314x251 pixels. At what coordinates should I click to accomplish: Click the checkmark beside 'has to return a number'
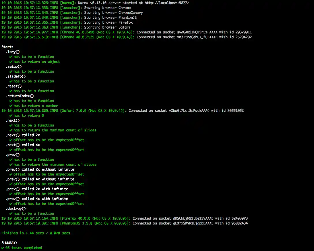11,106
